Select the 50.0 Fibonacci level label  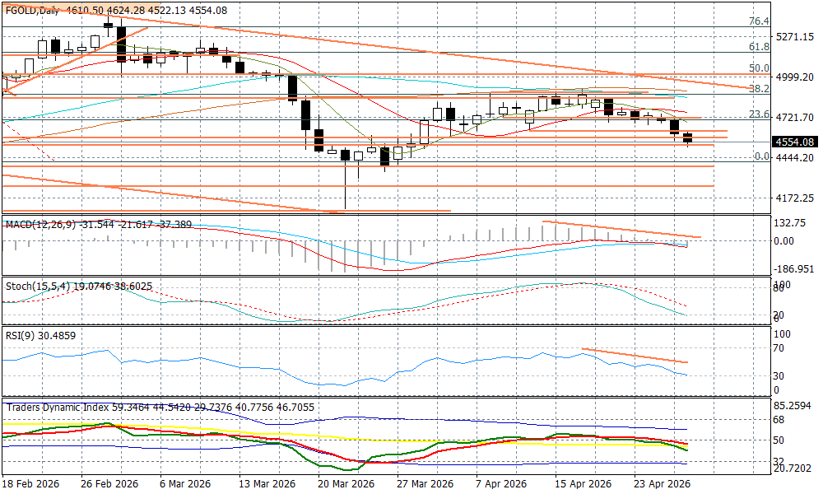click(x=758, y=68)
